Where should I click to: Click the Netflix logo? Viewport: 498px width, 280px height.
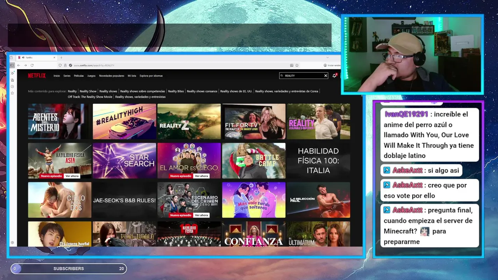click(x=37, y=76)
